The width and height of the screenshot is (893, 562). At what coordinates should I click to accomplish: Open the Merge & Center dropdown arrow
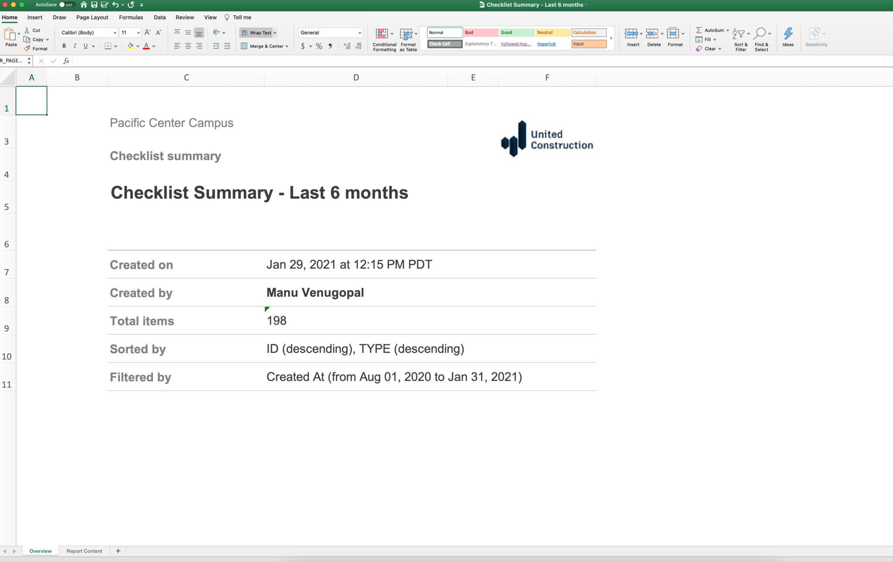click(287, 46)
